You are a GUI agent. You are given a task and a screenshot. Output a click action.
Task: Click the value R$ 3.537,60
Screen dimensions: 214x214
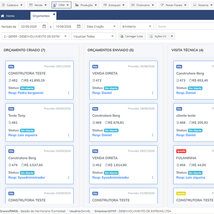click(33, 165)
